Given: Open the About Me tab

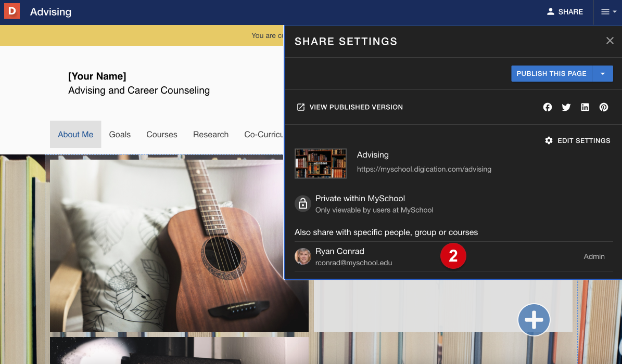Looking at the screenshot, I should click(x=75, y=134).
